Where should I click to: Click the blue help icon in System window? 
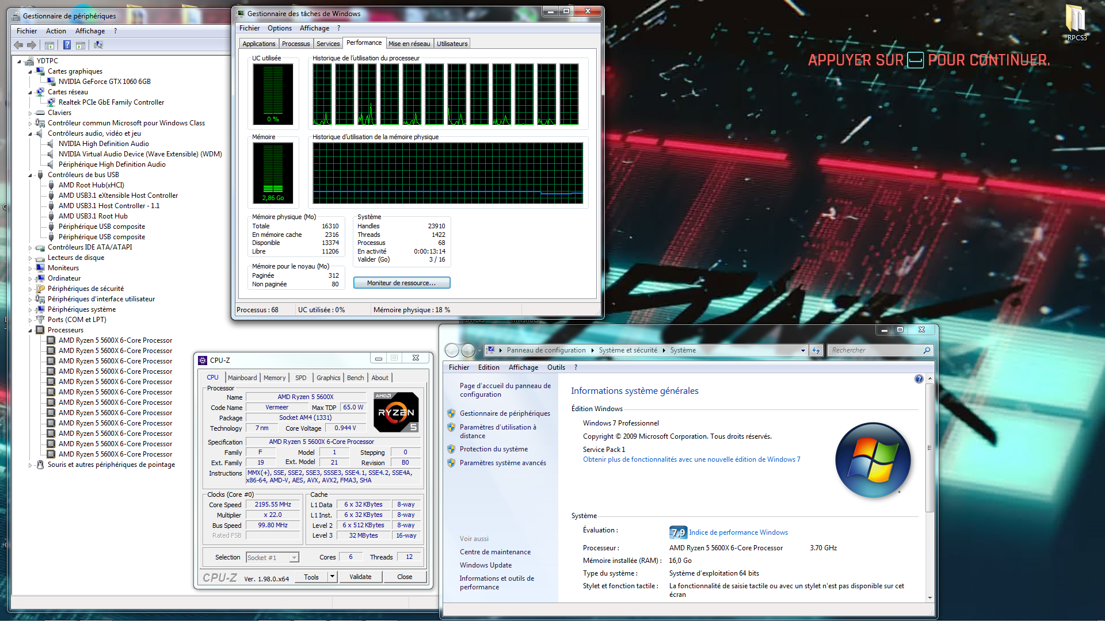[919, 379]
